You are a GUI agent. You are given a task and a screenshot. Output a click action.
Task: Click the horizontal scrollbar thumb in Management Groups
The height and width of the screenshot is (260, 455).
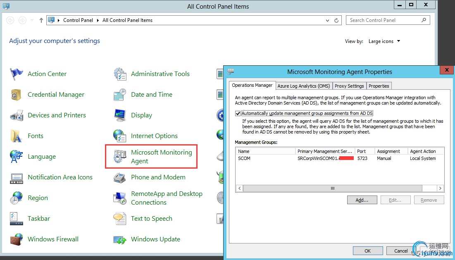333,188
